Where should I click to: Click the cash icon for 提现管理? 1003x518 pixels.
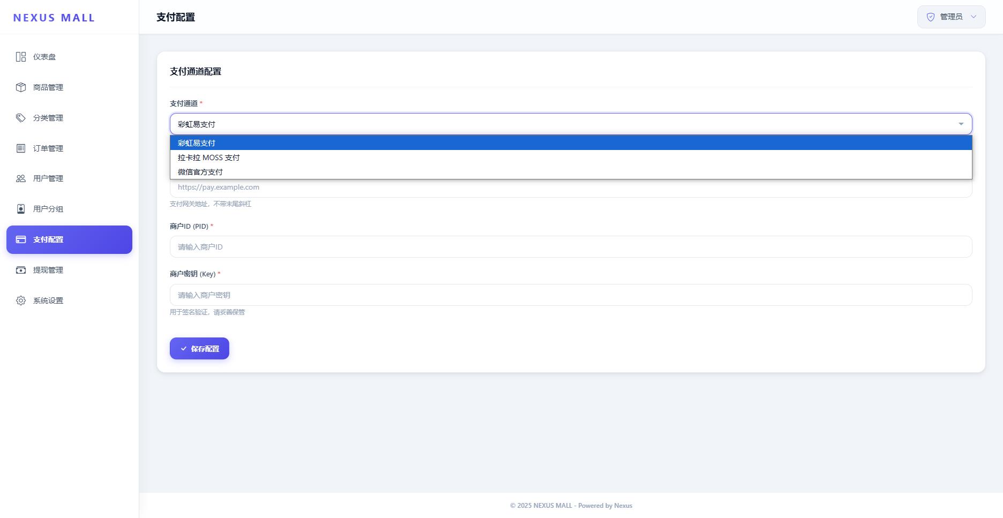coord(21,270)
